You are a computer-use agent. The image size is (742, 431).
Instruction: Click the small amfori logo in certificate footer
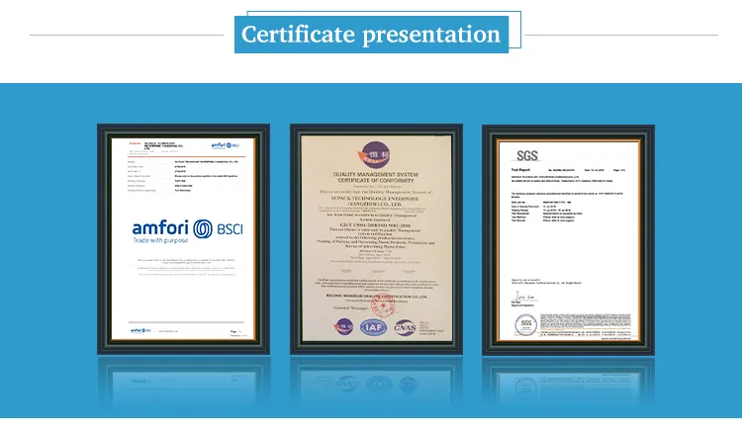[x=140, y=330]
